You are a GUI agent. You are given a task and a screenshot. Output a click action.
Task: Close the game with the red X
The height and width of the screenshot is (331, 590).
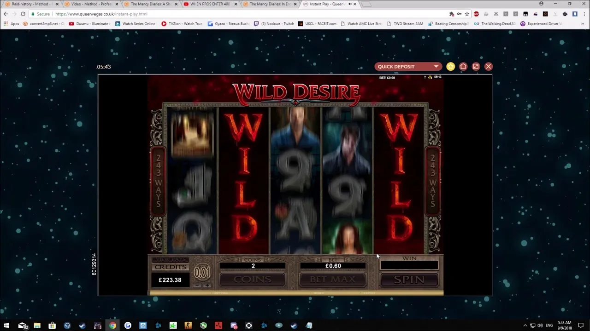click(489, 67)
